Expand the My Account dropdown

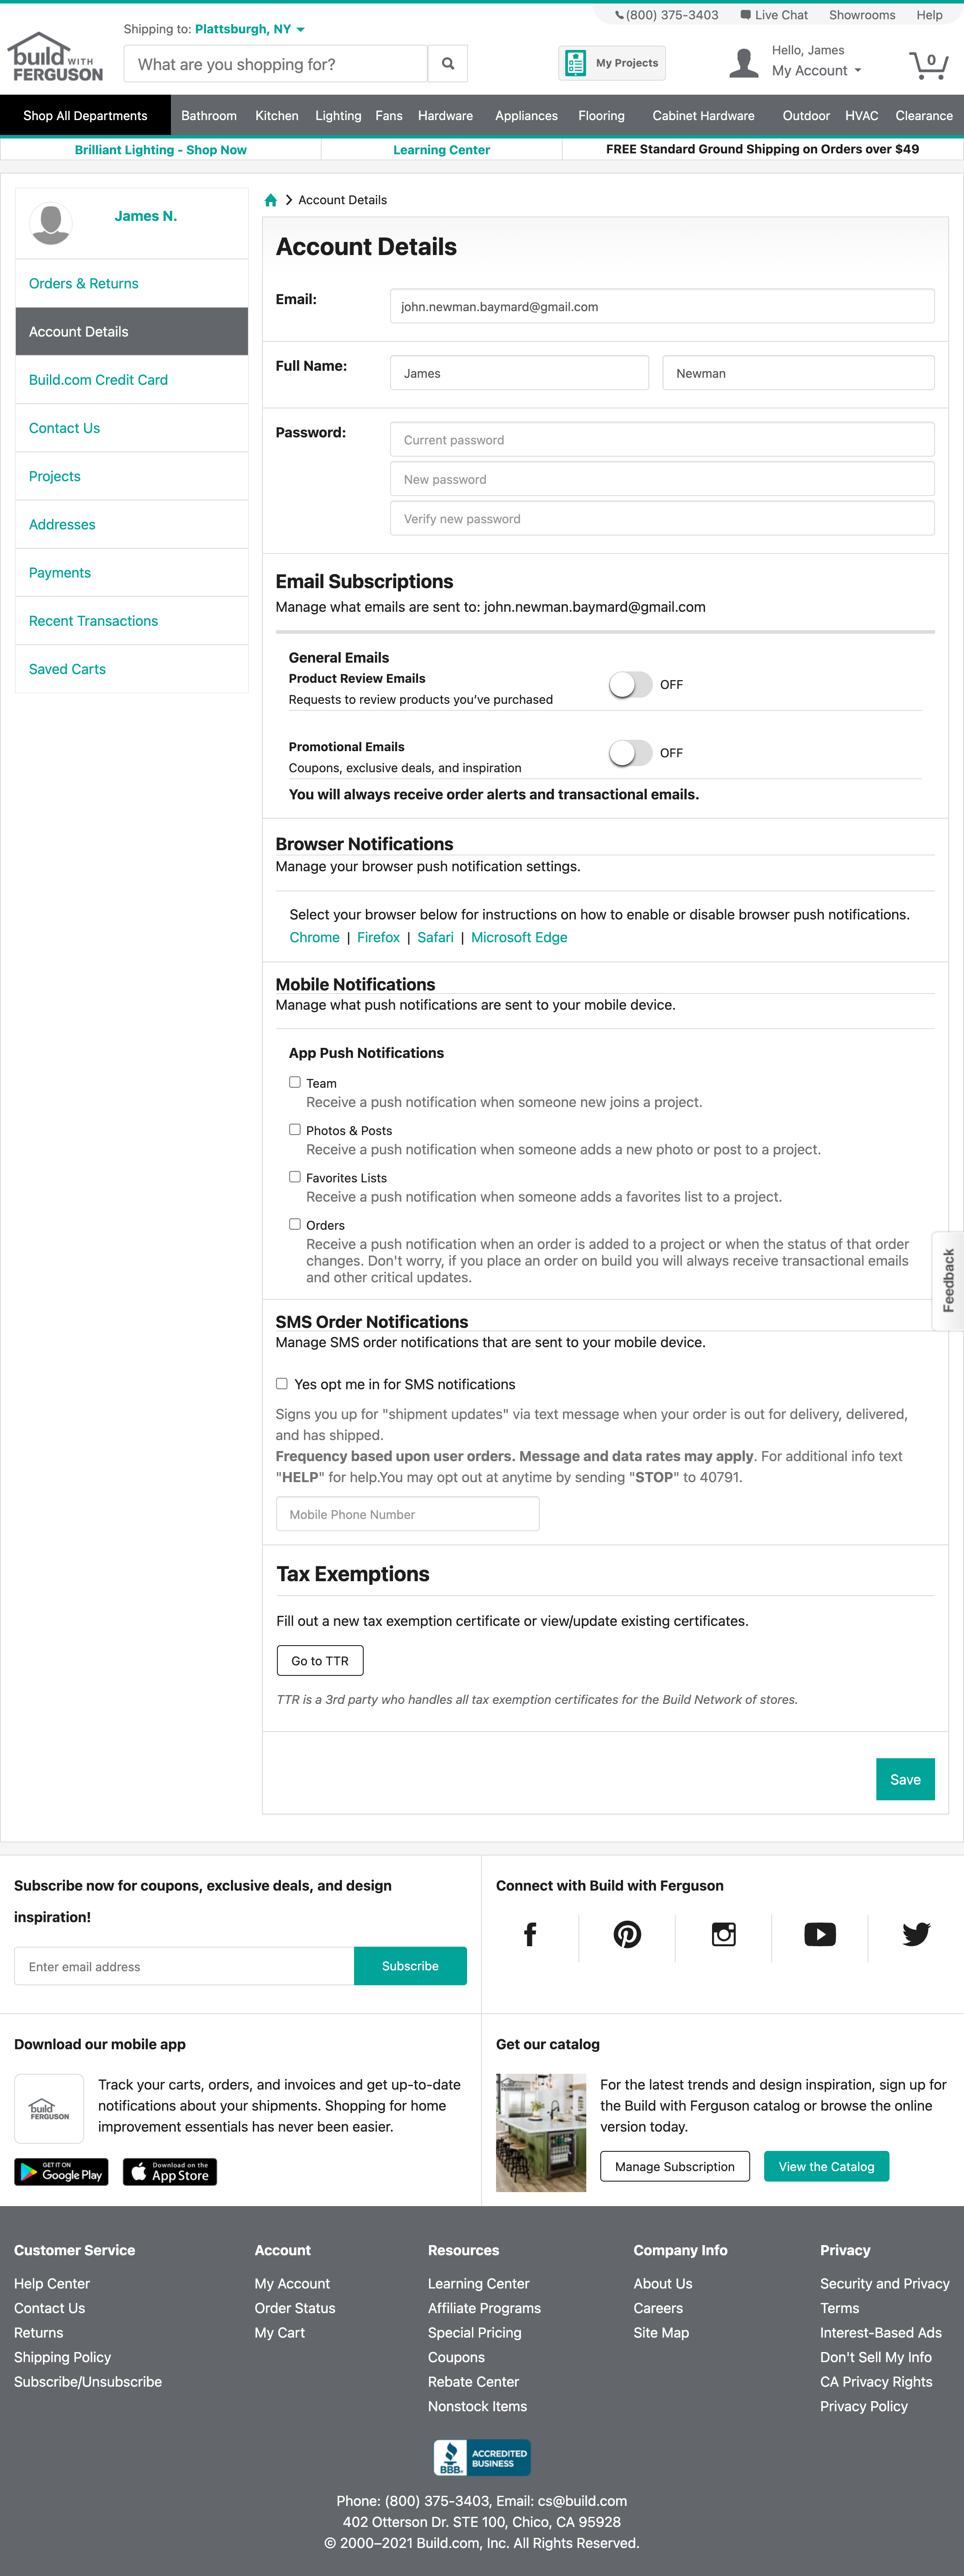tap(815, 70)
